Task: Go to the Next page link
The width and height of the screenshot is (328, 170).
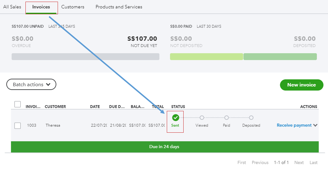Action: 299,162
